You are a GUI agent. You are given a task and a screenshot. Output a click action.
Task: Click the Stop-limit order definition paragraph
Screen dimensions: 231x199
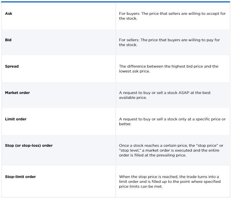tap(170, 181)
